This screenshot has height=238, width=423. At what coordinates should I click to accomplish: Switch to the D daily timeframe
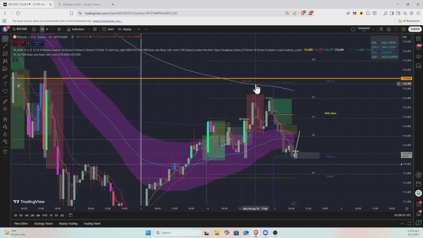tap(47, 29)
